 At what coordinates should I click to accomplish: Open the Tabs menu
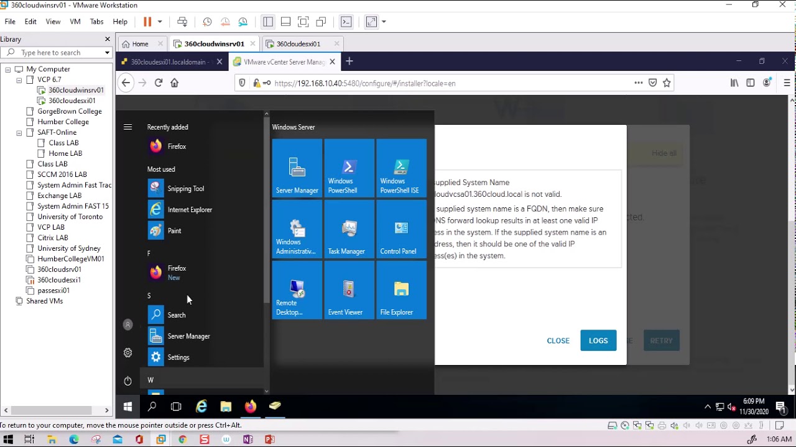click(96, 22)
